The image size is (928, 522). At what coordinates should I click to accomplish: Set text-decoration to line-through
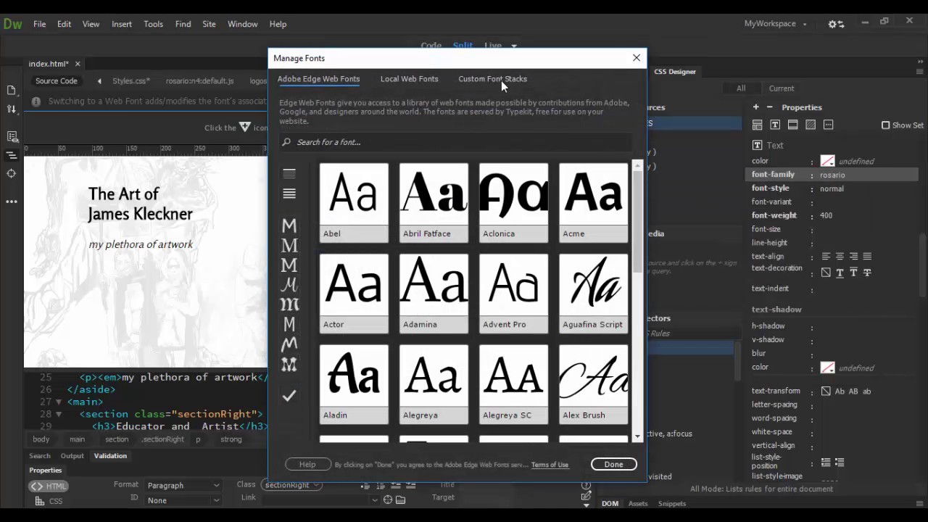coord(867,273)
